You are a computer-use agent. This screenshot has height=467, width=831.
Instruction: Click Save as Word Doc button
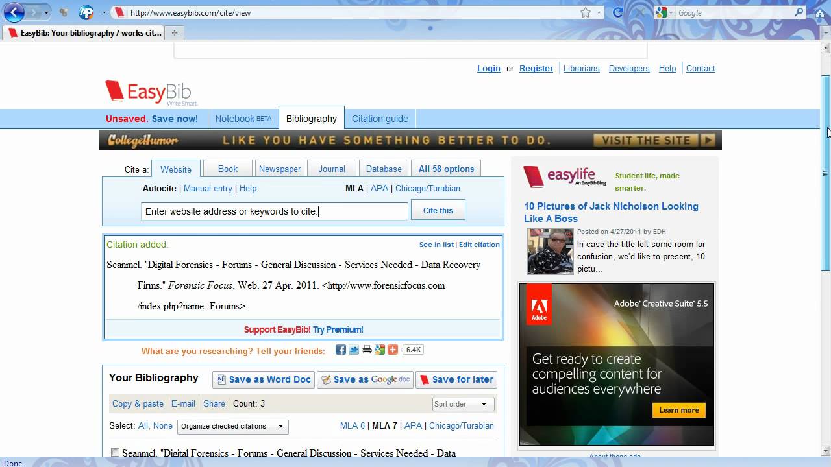coord(264,379)
